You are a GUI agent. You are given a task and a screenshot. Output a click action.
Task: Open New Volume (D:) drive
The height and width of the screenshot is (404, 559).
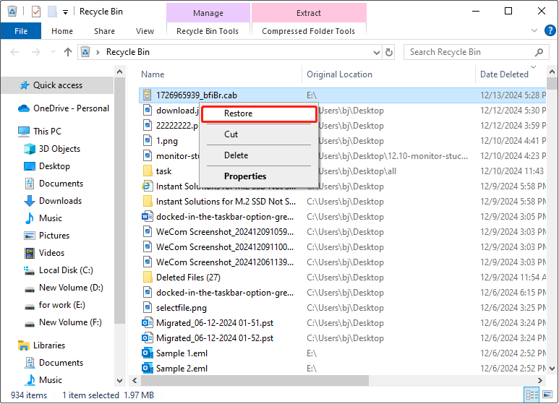coord(71,288)
